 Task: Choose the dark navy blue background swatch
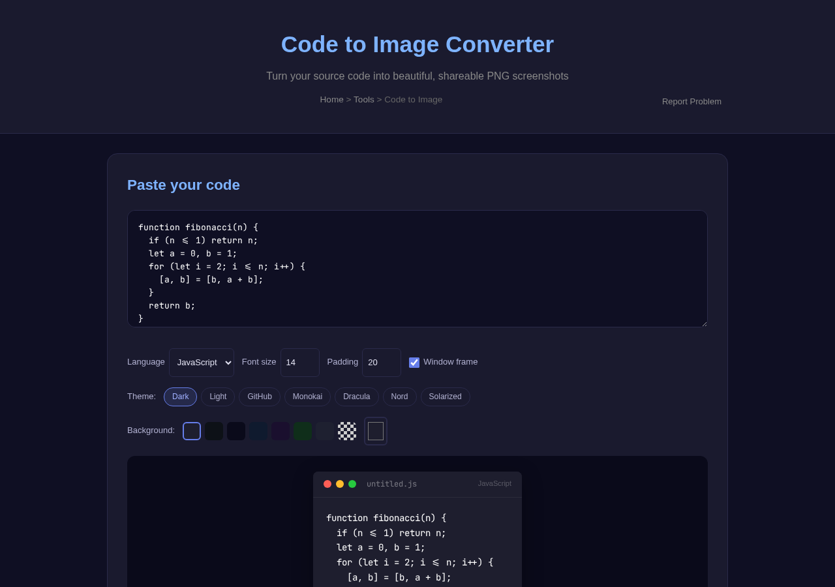tap(258, 431)
